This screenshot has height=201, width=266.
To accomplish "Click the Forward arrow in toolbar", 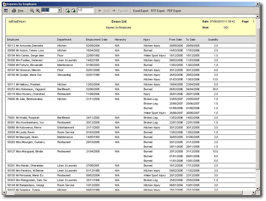I will tap(114, 11).
